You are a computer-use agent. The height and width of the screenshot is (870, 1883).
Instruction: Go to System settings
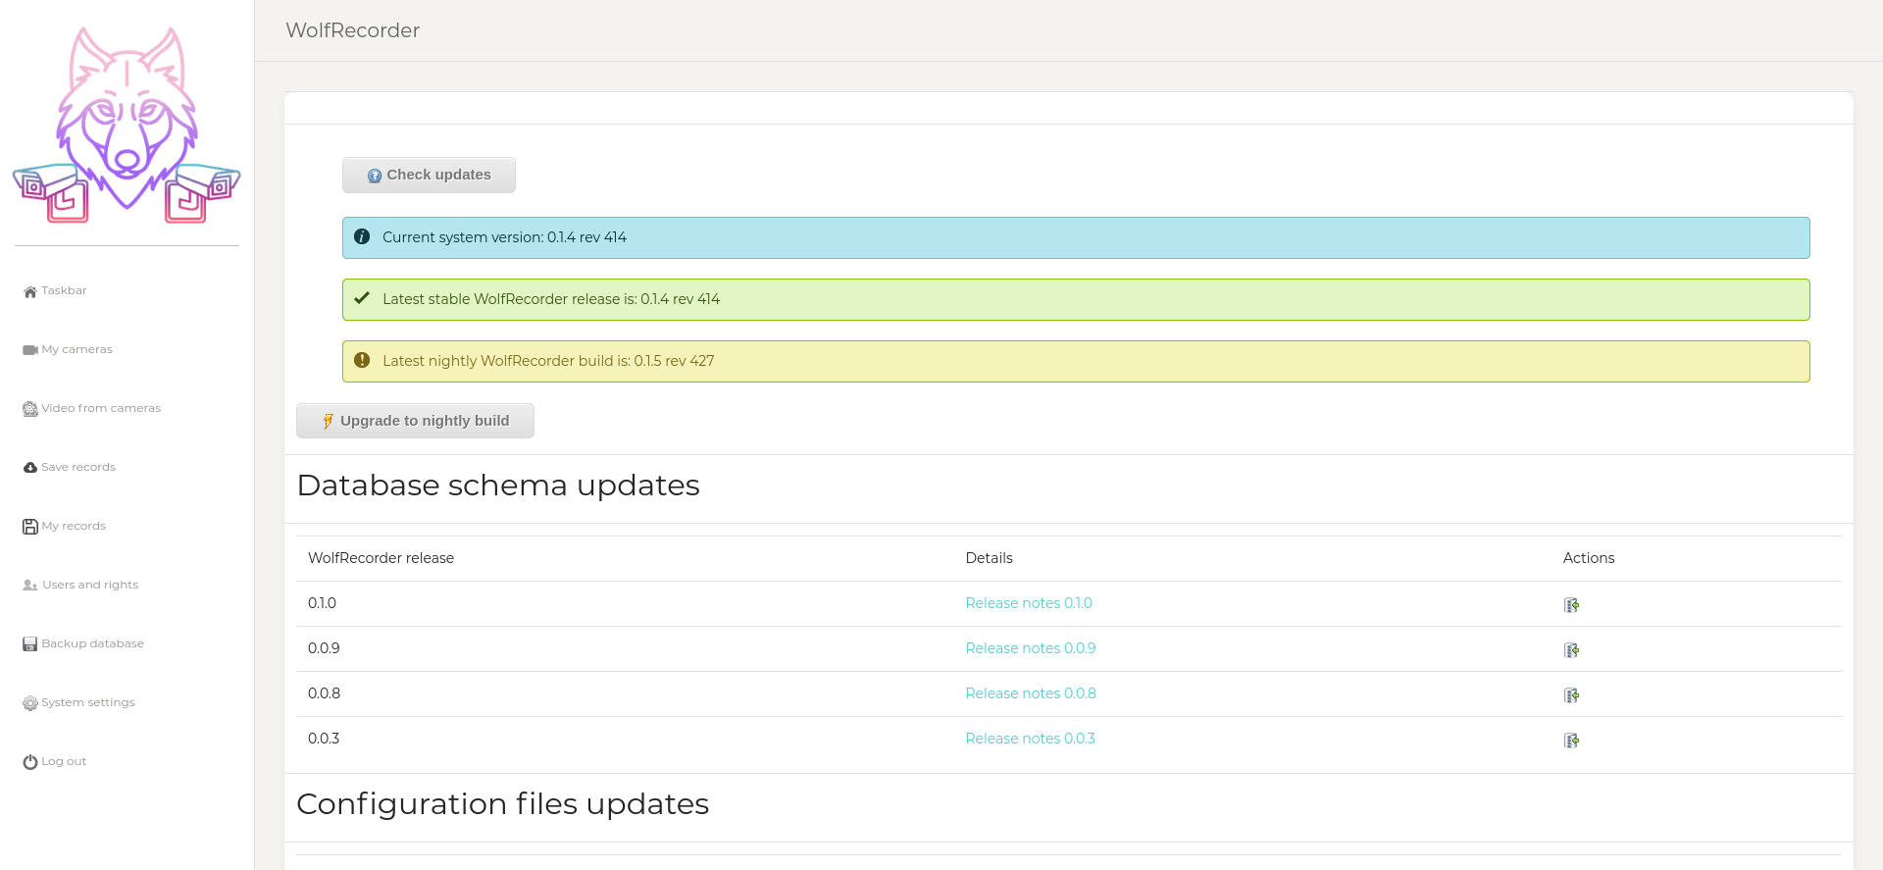(x=87, y=702)
